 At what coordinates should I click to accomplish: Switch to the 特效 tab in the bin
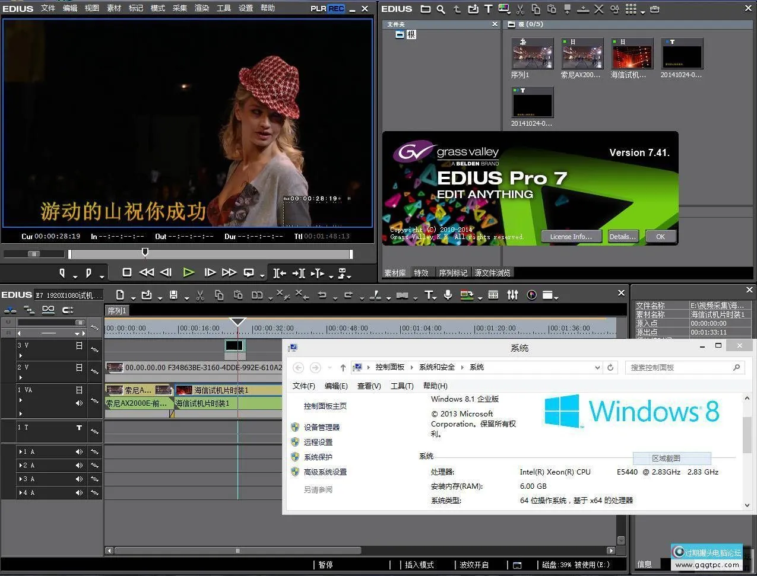click(x=422, y=273)
